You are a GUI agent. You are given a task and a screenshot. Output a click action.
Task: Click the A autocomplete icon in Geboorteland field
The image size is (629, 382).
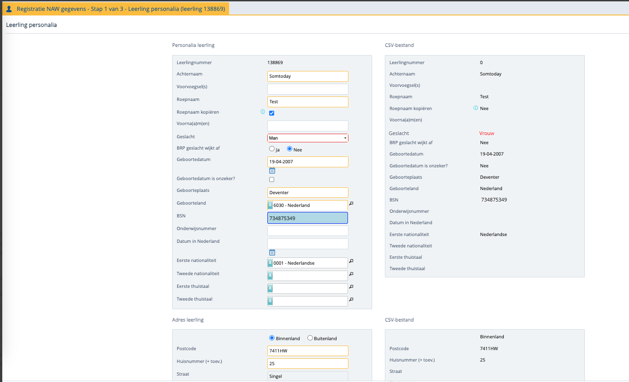(270, 205)
